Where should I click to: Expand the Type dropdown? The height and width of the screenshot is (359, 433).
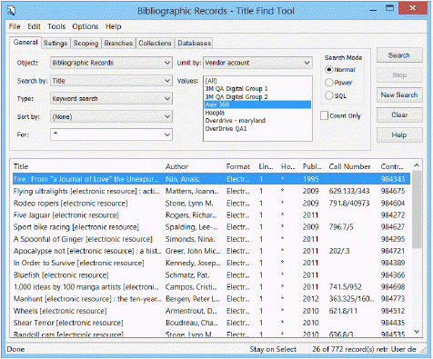[167, 98]
